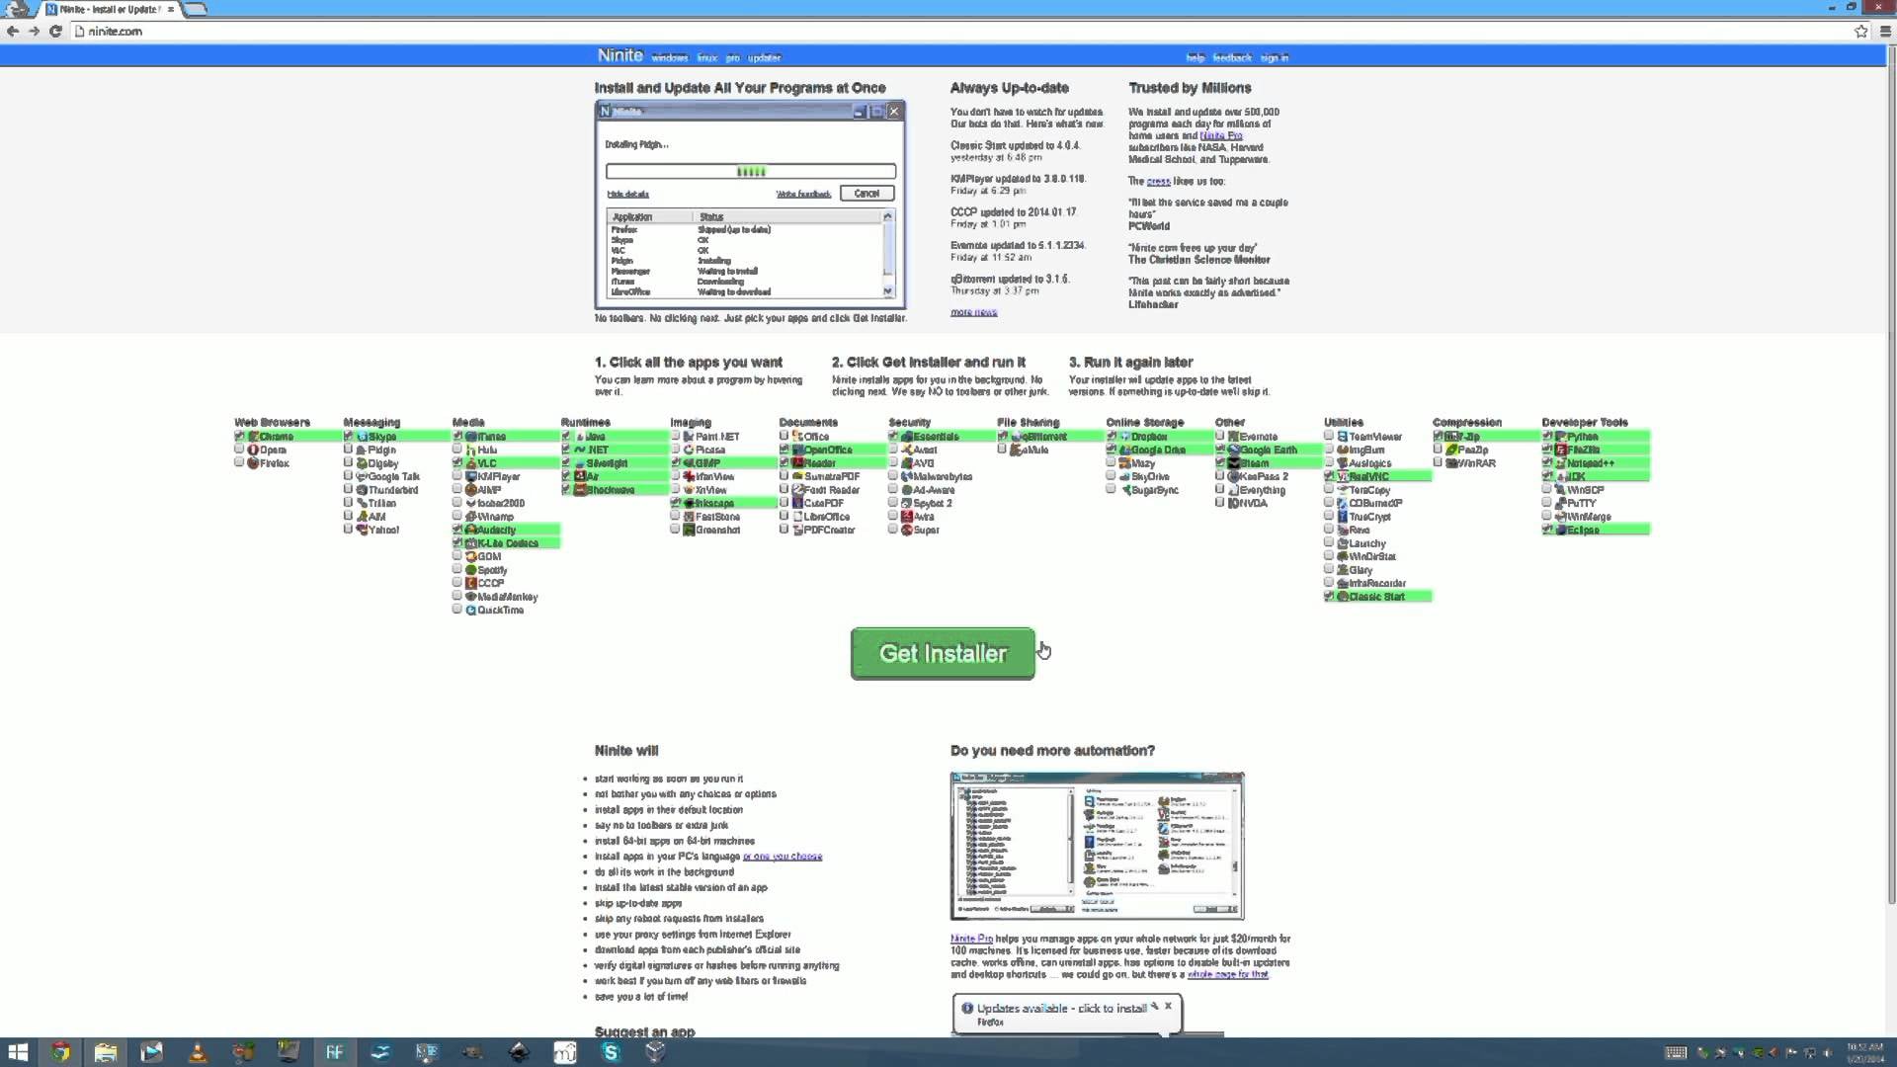Click the AVG app icon
This screenshot has width=1897, height=1067.
coord(907,463)
